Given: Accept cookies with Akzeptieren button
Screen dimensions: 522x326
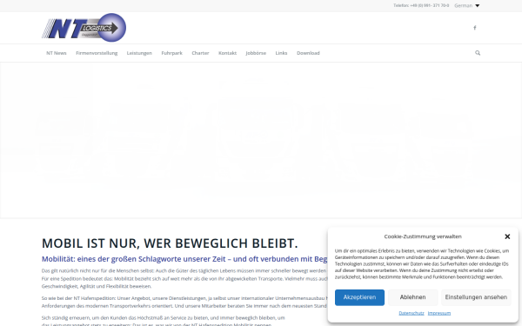Looking at the screenshot, I should (x=359, y=297).
